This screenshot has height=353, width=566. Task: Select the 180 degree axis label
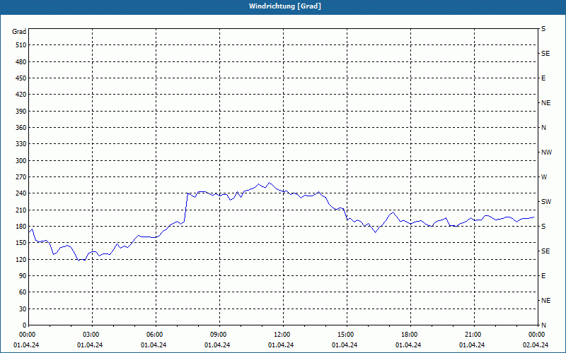point(21,227)
